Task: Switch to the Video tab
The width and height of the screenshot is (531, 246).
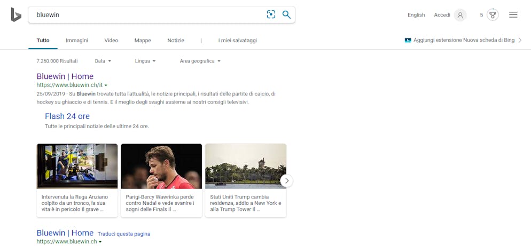Action: click(x=111, y=40)
